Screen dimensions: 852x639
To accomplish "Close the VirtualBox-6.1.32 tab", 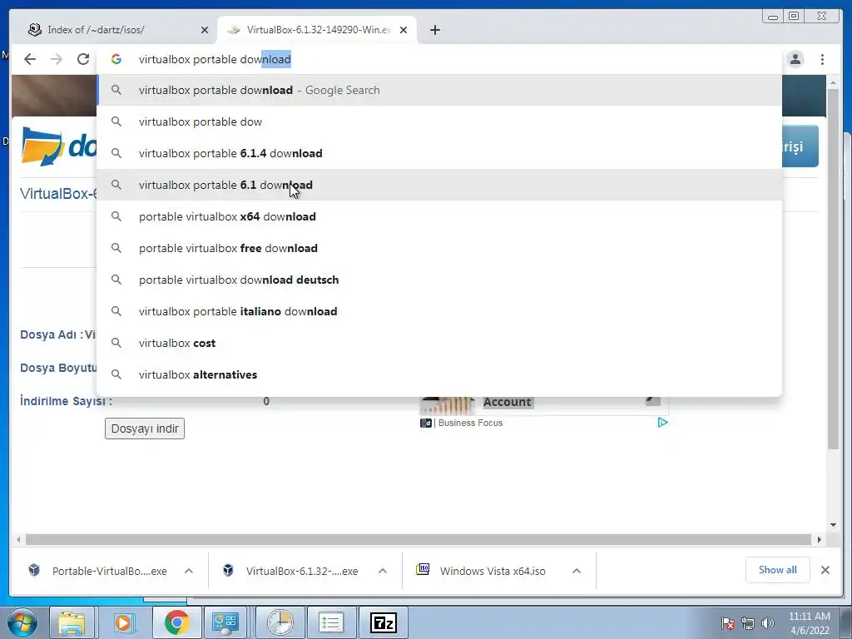I will 404,30.
